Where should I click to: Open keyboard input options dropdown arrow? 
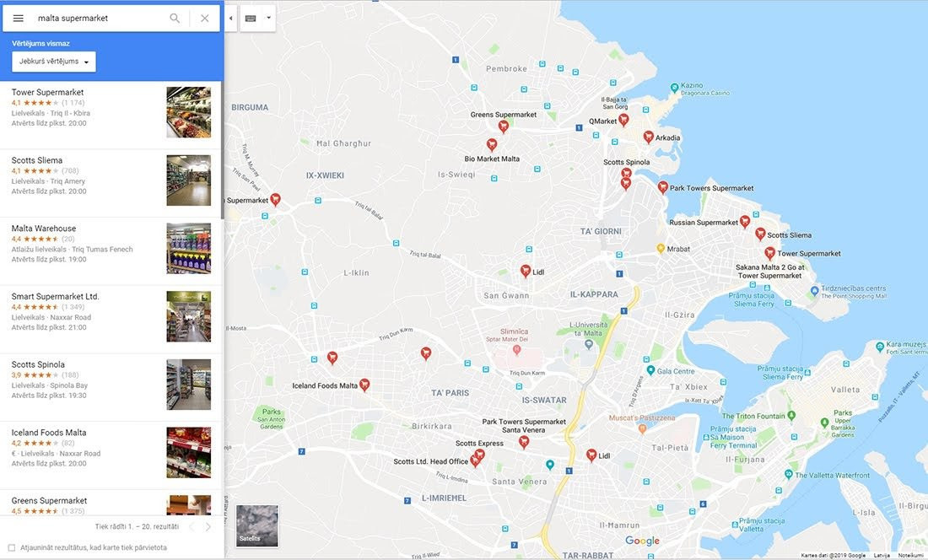(x=268, y=18)
